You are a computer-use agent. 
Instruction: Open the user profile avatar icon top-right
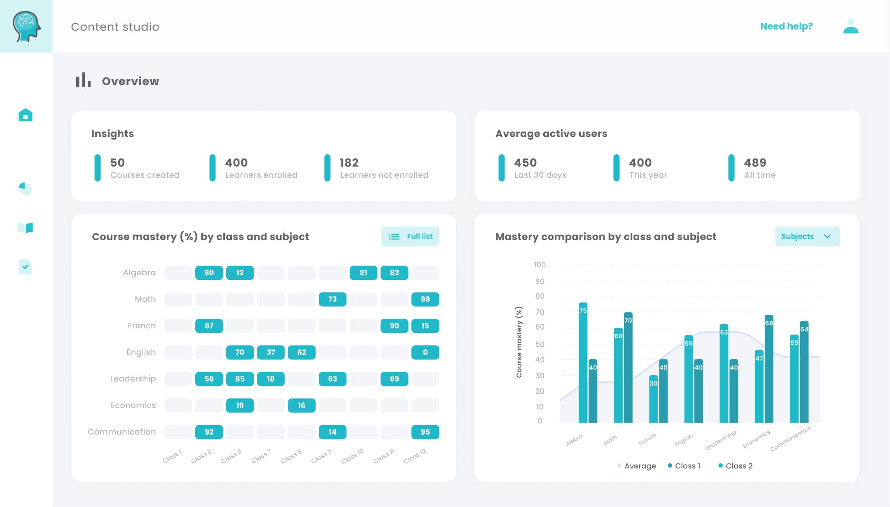[850, 26]
